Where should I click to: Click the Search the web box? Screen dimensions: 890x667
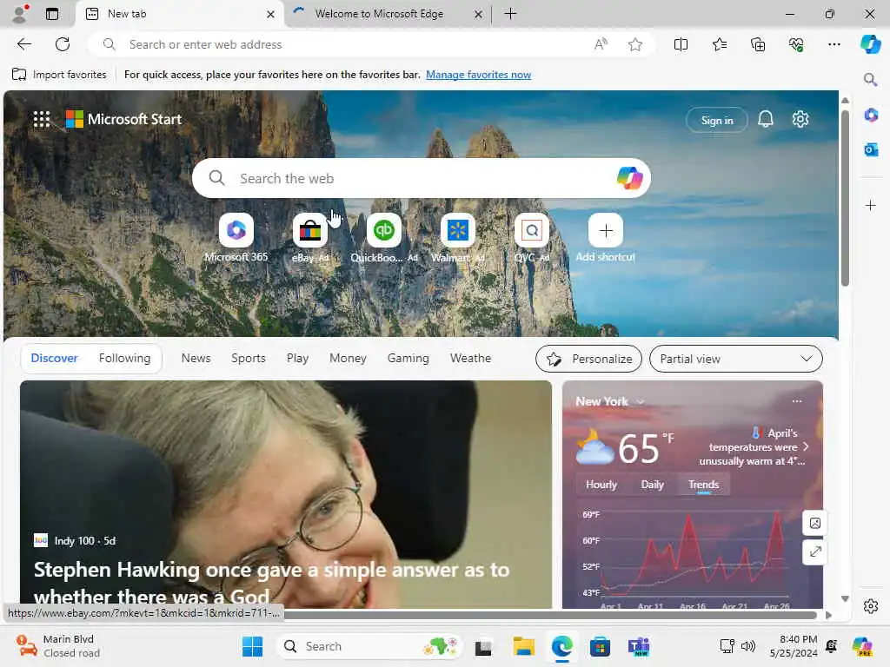(x=422, y=178)
